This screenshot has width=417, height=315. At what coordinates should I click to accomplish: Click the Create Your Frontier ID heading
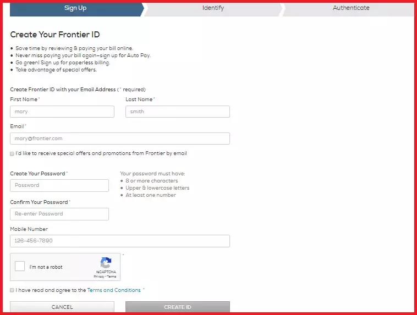pyautogui.click(x=55, y=35)
